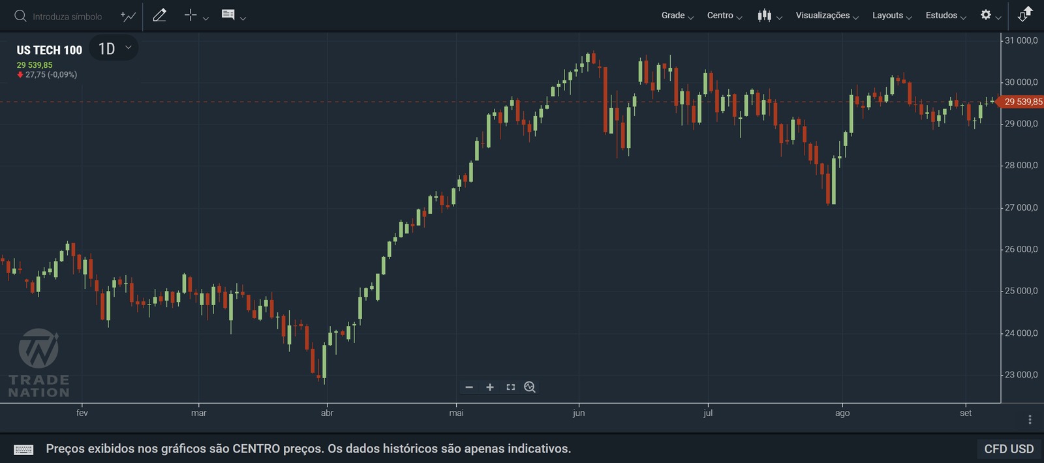Click the reset zoom magnifier icon
Image resolution: width=1044 pixels, height=463 pixels.
530,387
